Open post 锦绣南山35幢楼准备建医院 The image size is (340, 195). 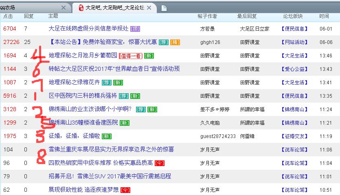point(83,123)
